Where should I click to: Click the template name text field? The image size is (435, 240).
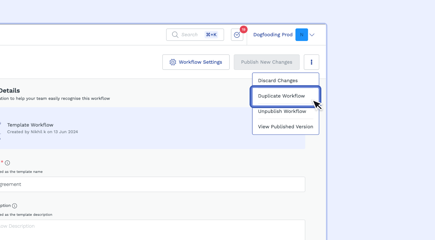[x=152, y=184]
